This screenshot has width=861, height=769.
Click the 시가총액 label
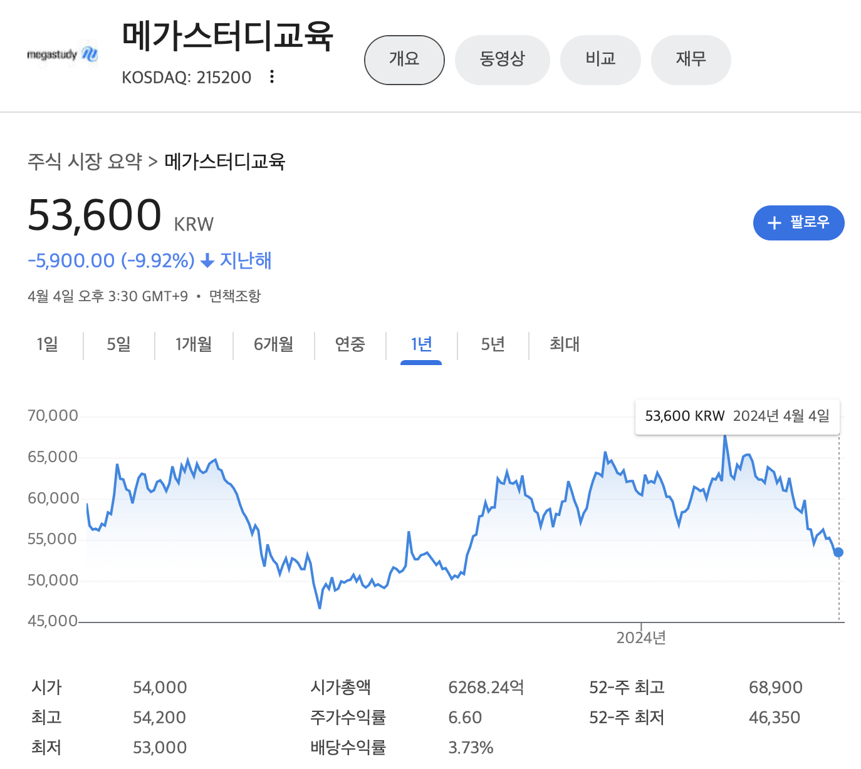click(340, 688)
